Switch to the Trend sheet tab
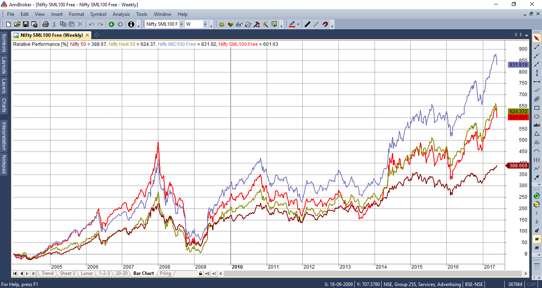The width and height of the screenshot is (542, 288). 47,273
